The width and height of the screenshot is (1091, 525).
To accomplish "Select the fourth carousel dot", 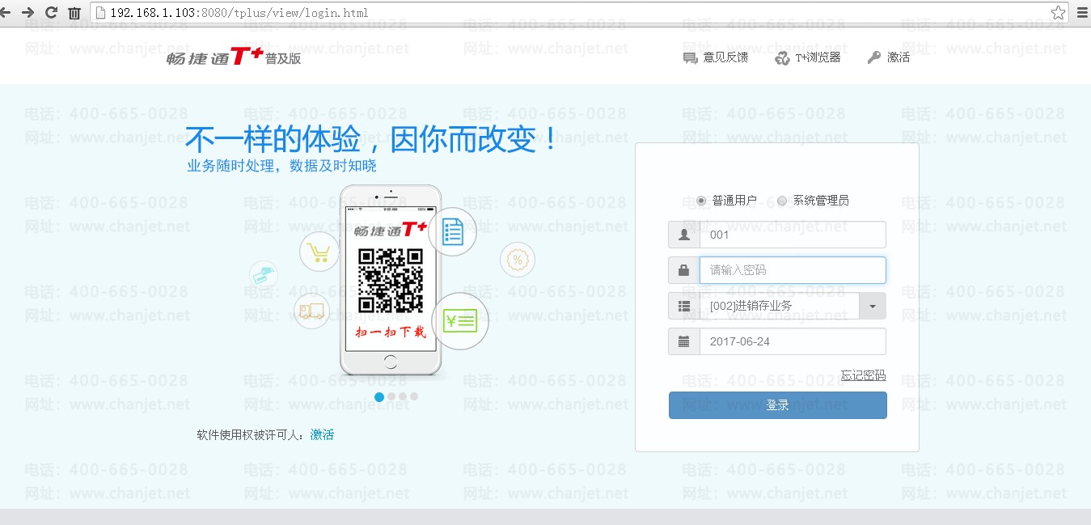I will [414, 396].
